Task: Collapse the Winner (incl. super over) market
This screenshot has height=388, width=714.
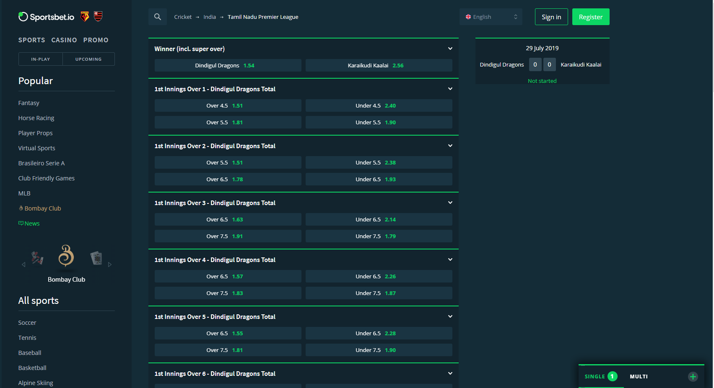Action: click(x=450, y=49)
